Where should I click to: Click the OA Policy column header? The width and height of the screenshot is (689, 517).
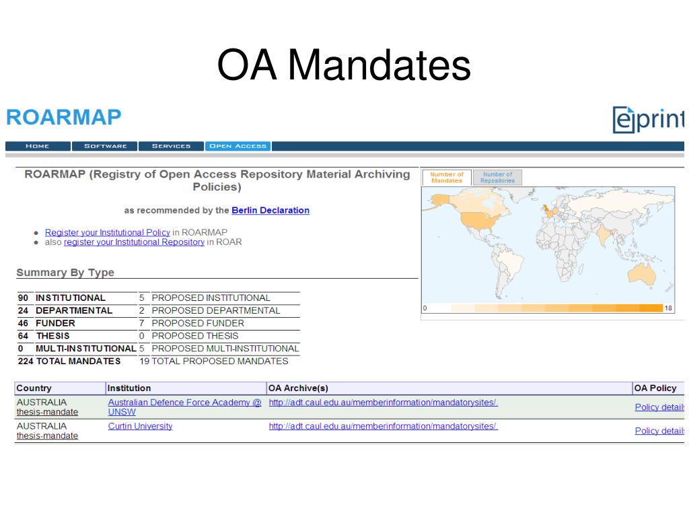[x=658, y=388]
